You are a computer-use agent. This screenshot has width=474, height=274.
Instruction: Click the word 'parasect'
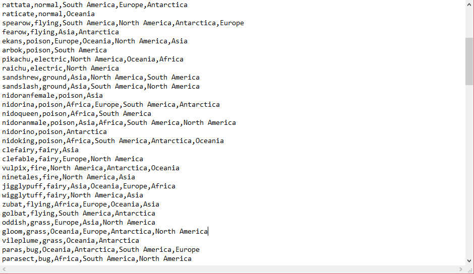[18, 258]
